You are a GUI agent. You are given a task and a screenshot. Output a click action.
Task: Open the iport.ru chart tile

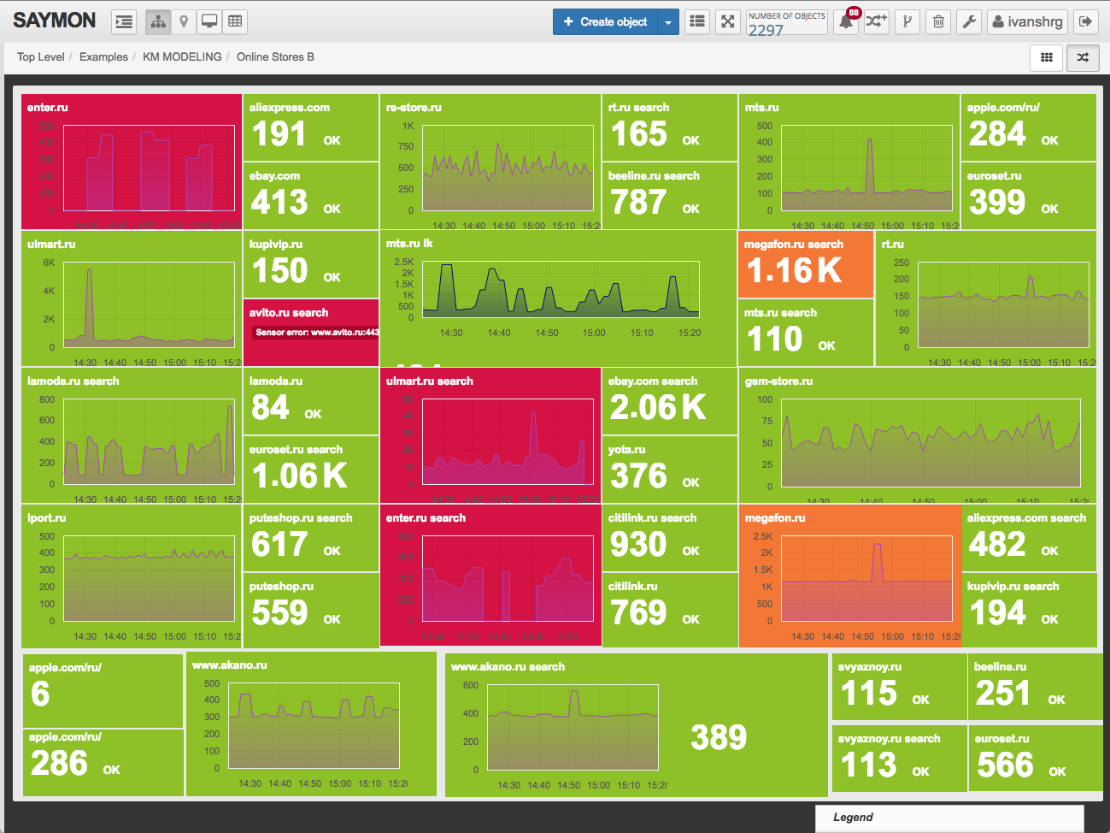132,576
